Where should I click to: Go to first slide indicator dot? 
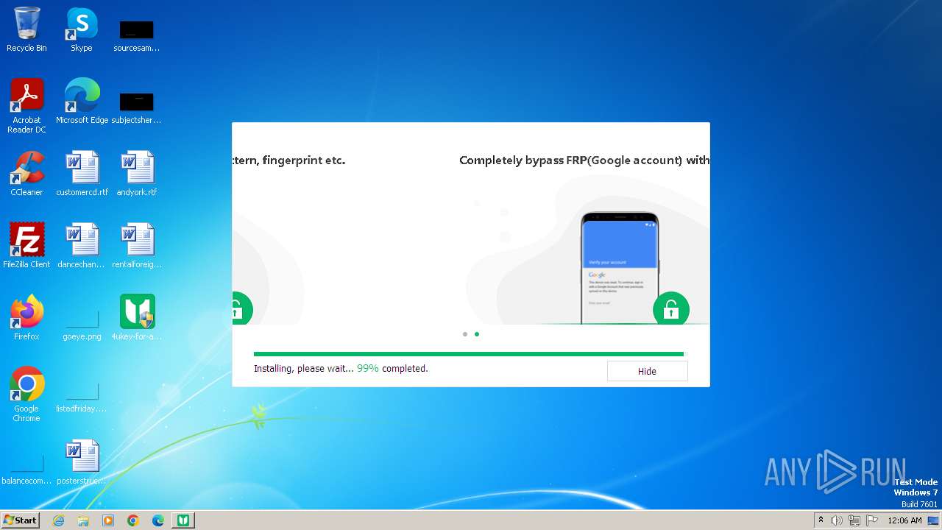tap(465, 334)
